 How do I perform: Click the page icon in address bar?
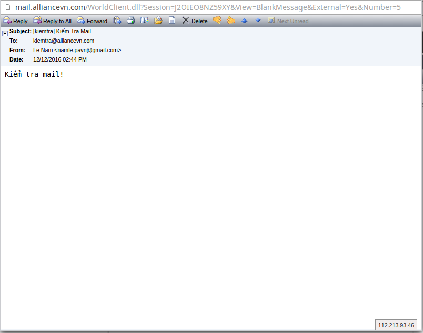tap(7, 7)
